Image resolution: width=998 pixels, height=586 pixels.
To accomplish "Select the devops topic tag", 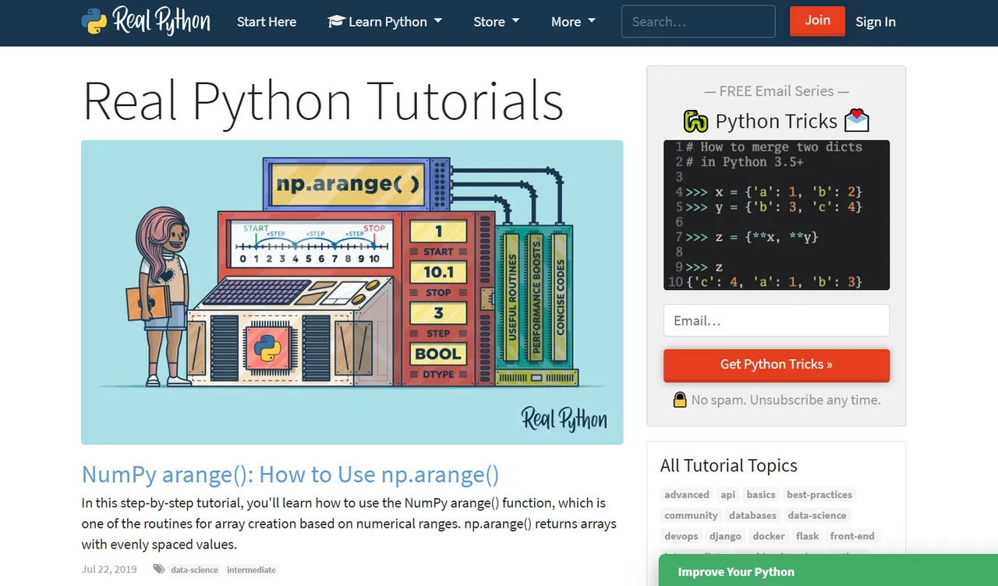I will pyautogui.click(x=681, y=536).
